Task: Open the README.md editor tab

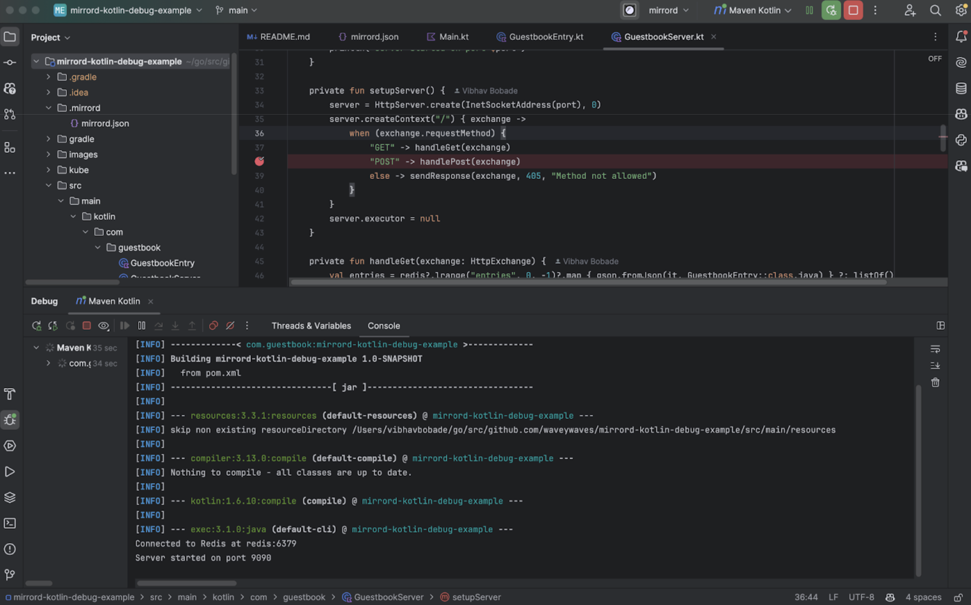Action: click(x=284, y=37)
